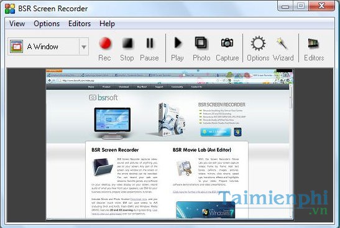The width and height of the screenshot is (340, 228).
Task: Click the BSR Screen Recorder app icon
Action: pos(10,9)
